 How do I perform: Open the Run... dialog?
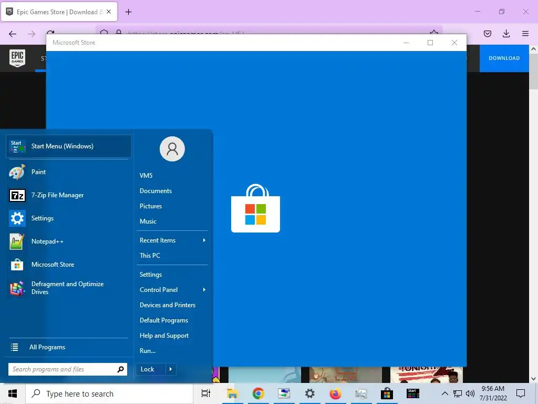[x=148, y=351]
